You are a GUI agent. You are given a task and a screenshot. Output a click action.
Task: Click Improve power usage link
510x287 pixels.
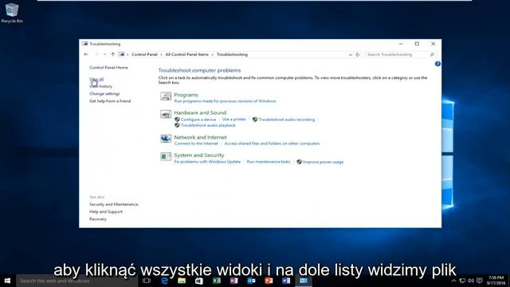coord(323,162)
